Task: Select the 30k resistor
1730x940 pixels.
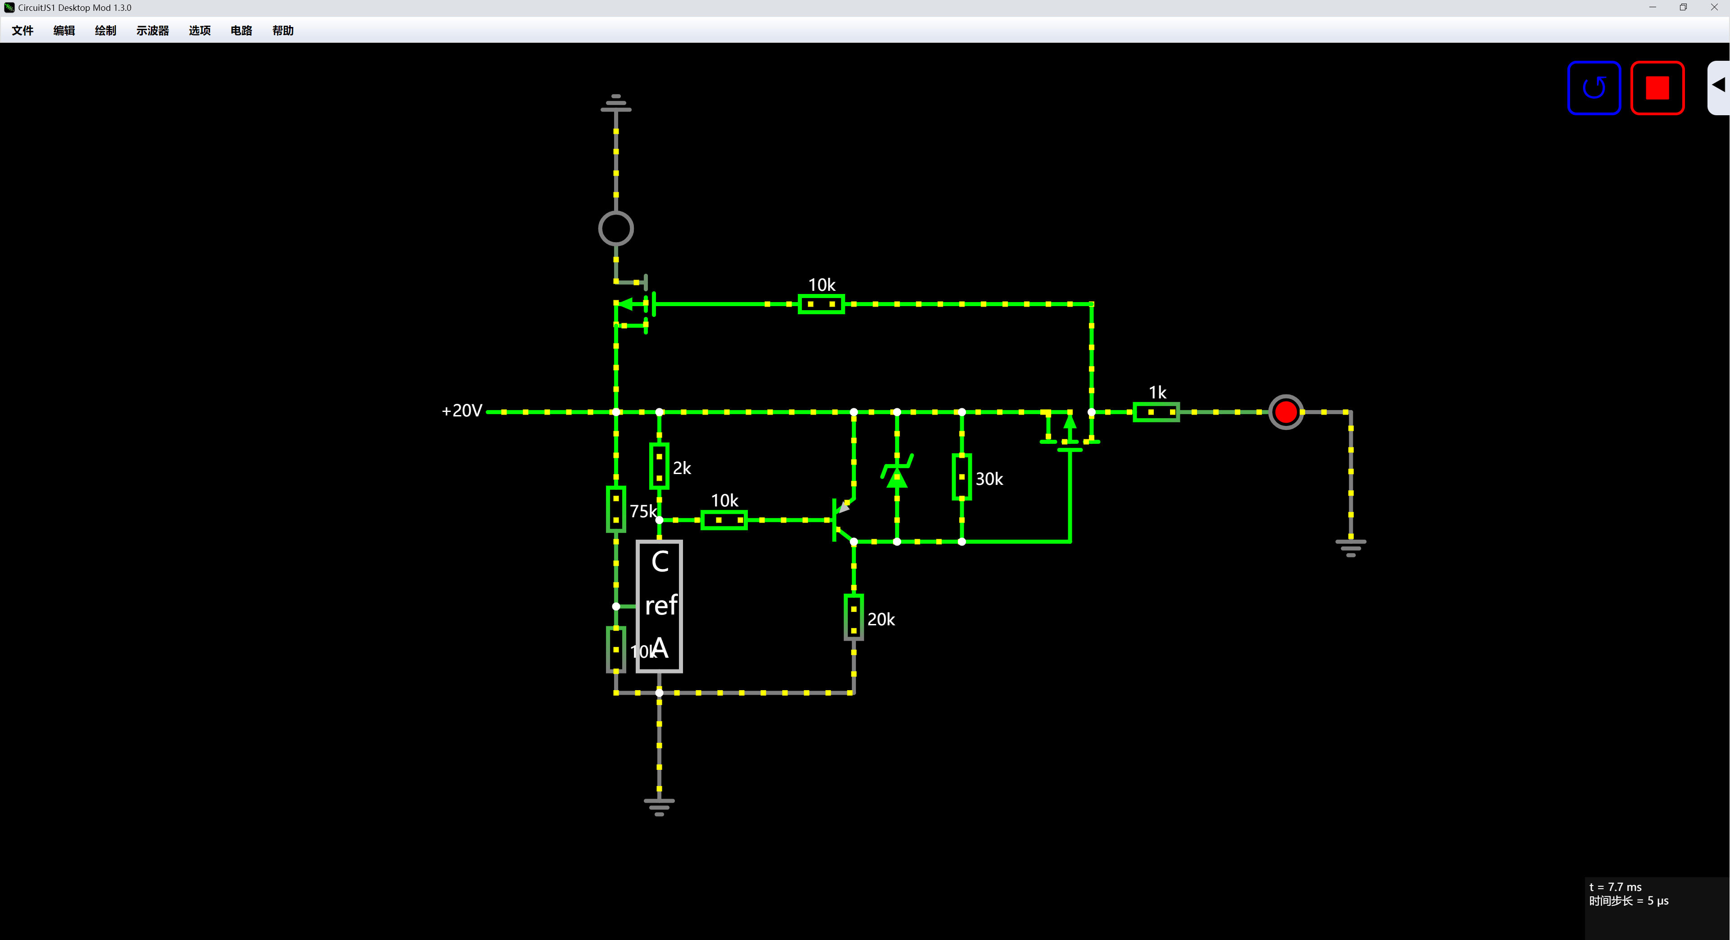Action: [962, 476]
